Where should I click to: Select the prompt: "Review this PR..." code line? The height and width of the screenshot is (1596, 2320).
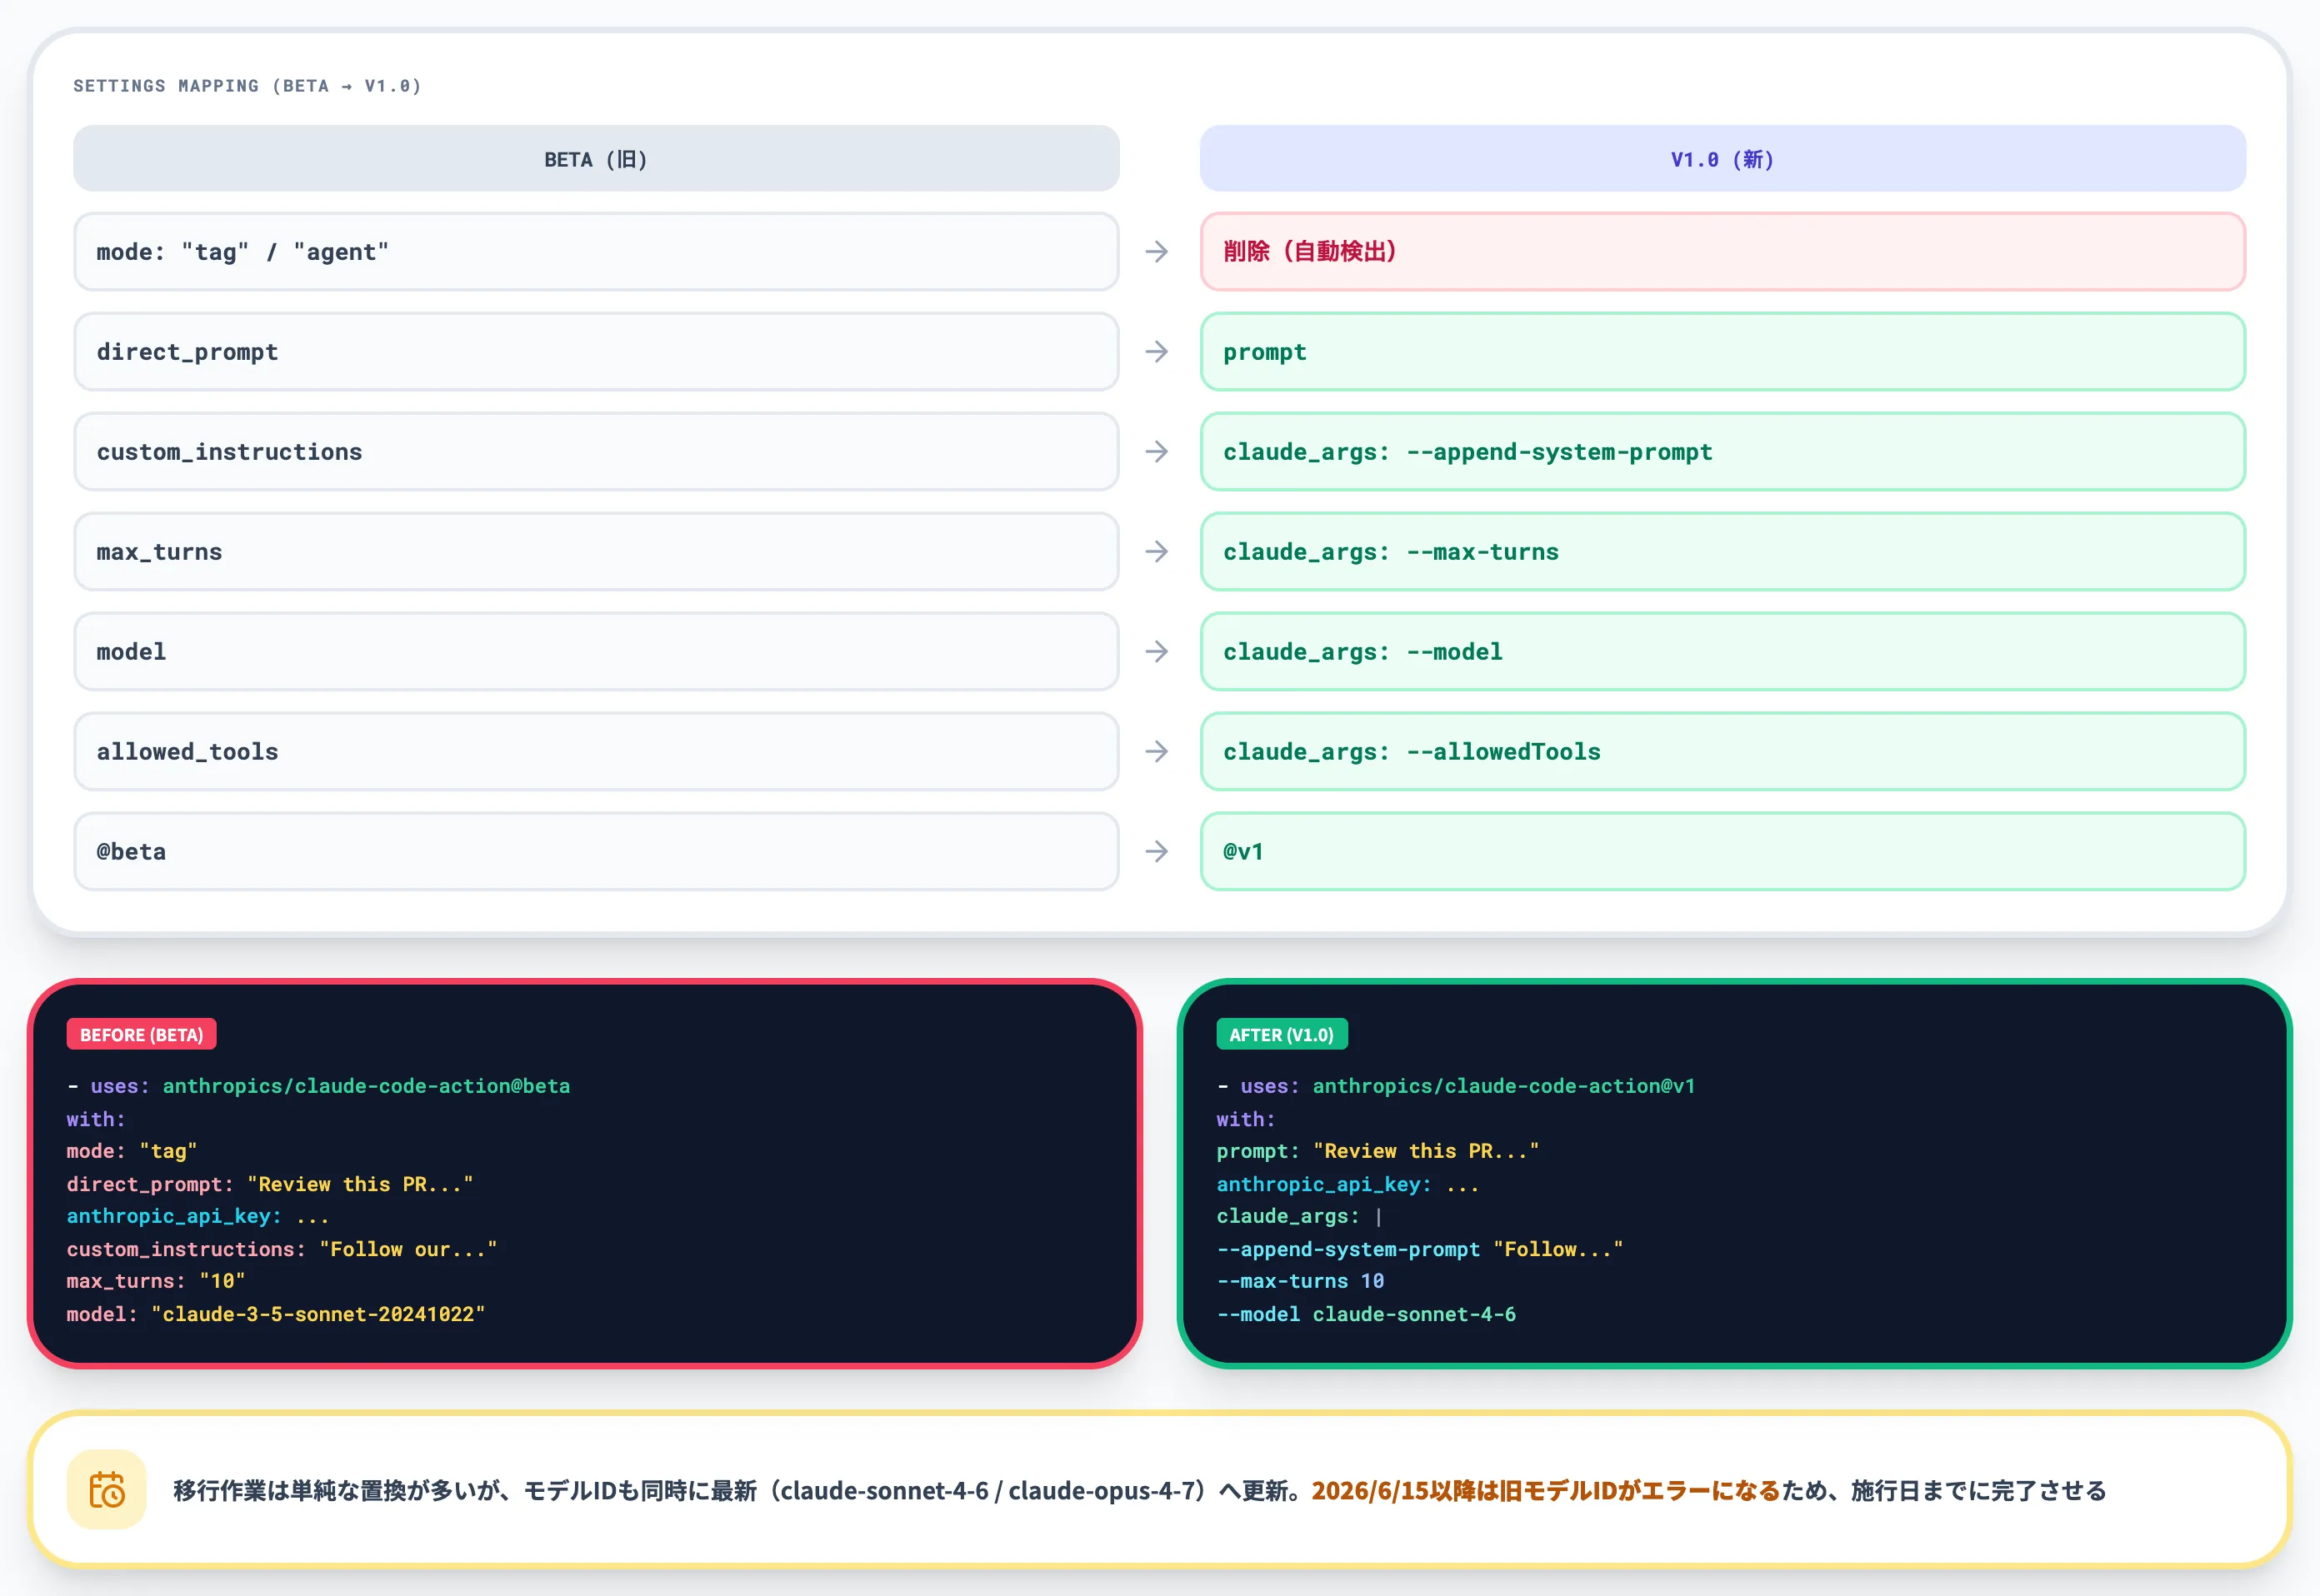1377,1151
